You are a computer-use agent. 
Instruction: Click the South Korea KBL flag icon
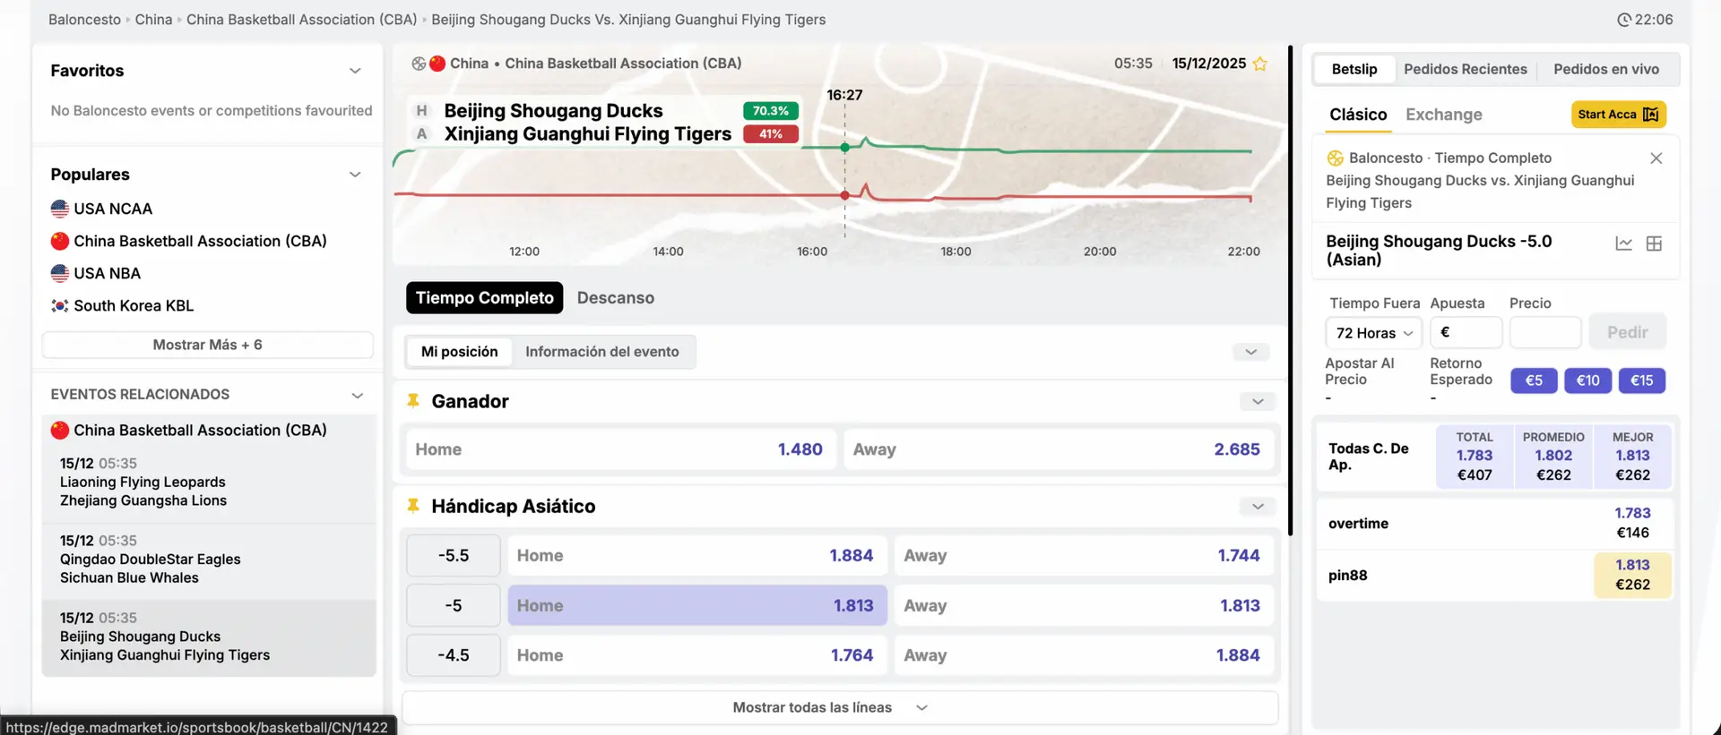pyautogui.click(x=60, y=305)
